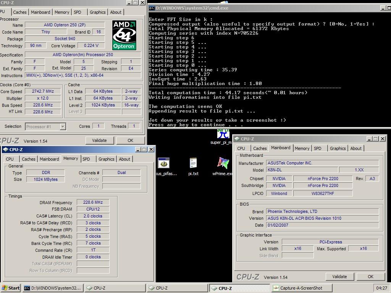Go to Memory tab in Mainboard CPU-Z window
The width and height of the screenshot is (391, 293).
pos(302,148)
